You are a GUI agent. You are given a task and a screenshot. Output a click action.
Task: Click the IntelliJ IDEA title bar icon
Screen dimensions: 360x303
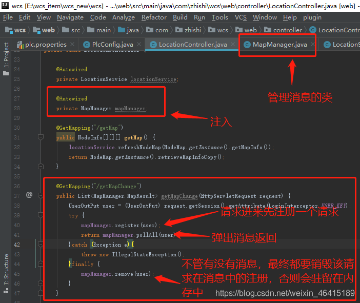coord(5,6)
